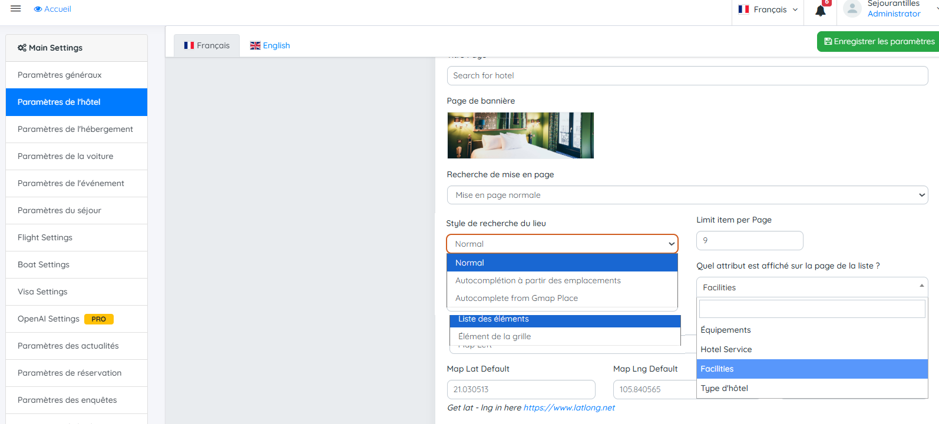939x424 pixels.
Task: Click the notification bell icon
Action: pyautogui.click(x=820, y=10)
